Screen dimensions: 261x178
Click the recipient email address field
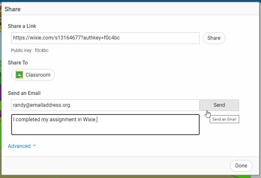(105, 105)
